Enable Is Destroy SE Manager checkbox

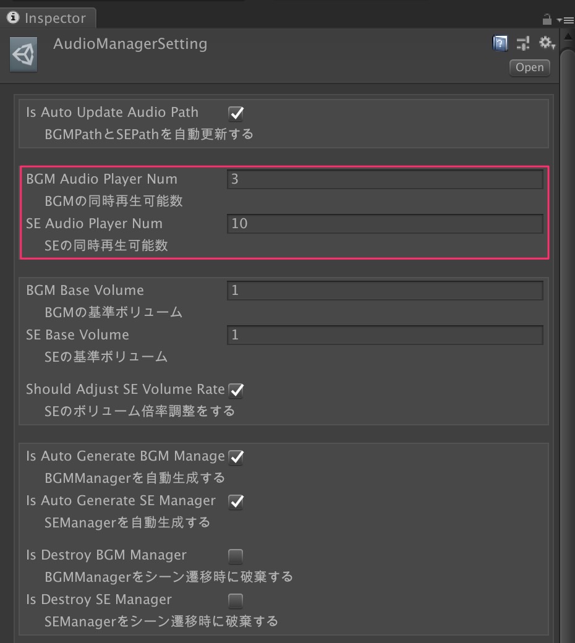click(x=236, y=601)
